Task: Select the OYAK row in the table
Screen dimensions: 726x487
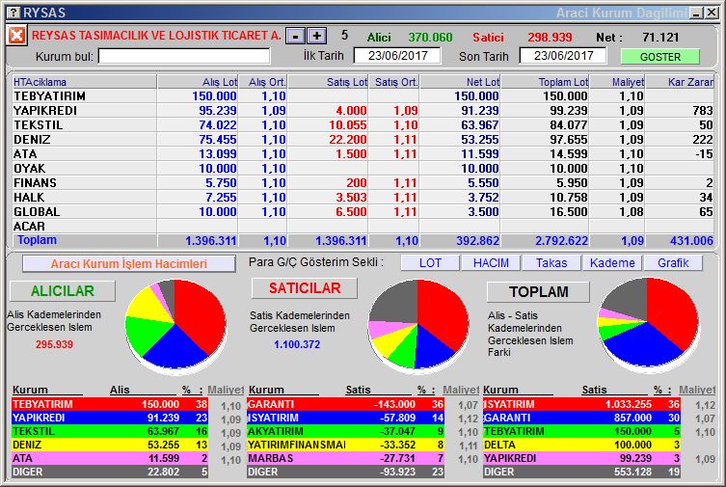Action: click(363, 169)
